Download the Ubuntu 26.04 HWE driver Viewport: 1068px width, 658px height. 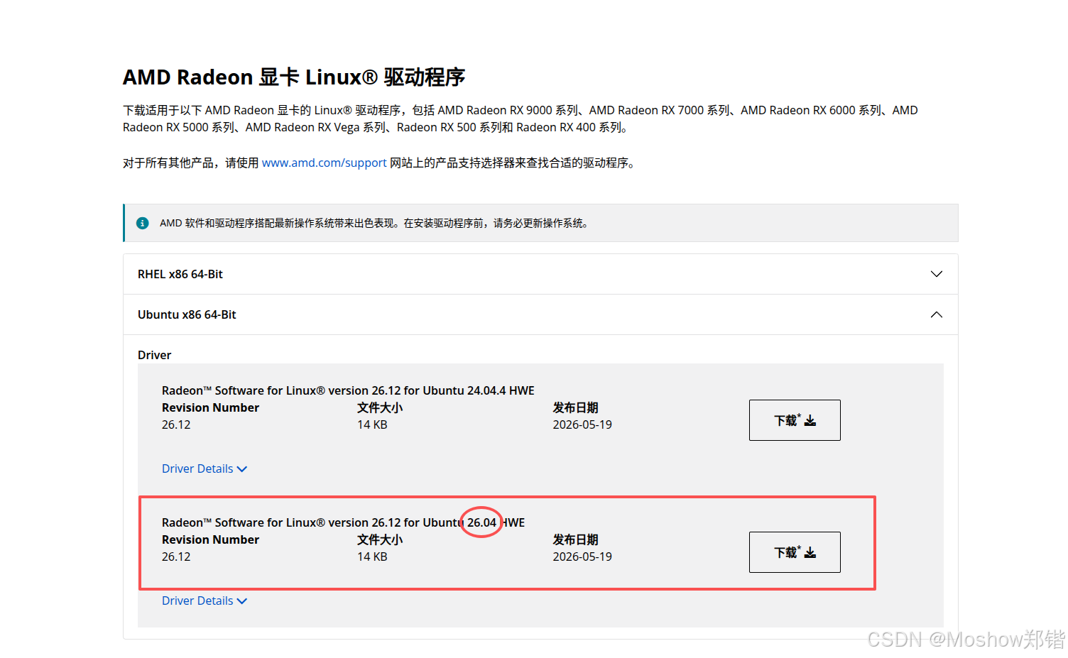795,552
